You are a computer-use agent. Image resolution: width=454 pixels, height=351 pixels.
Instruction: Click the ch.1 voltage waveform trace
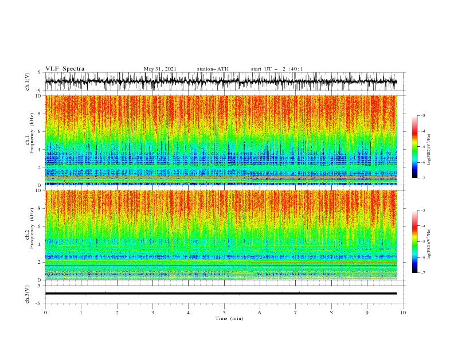click(x=221, y=81)
